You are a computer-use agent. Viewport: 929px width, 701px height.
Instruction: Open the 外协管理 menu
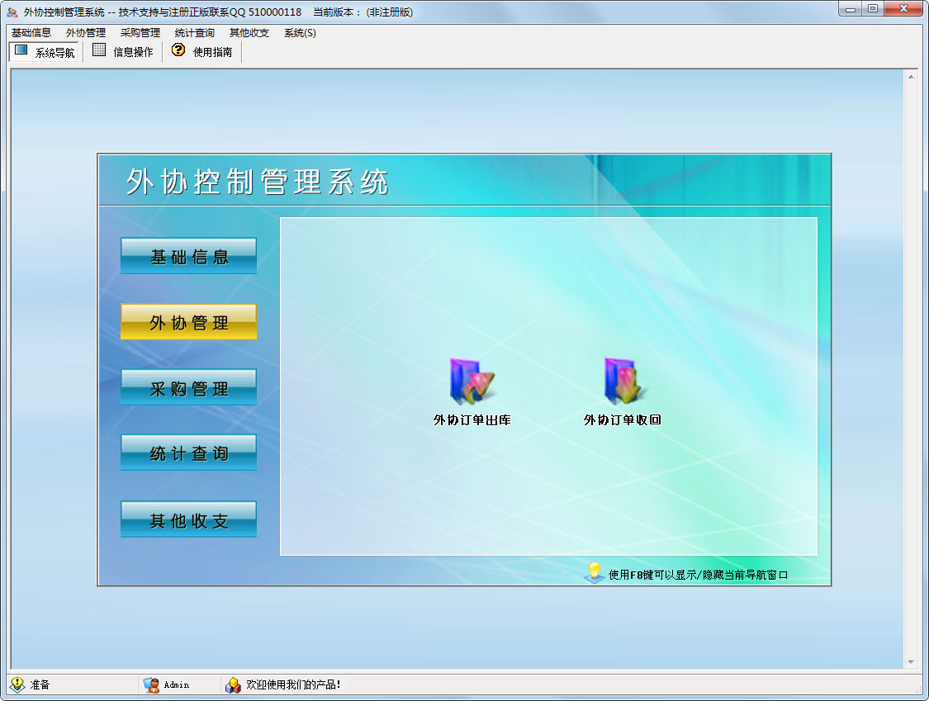(x=86, y=32)
